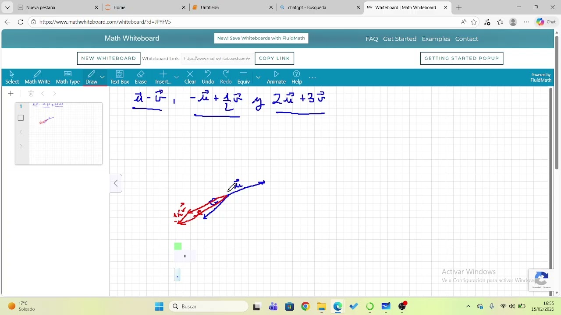Add a new page with plus icon

point(11,93)
